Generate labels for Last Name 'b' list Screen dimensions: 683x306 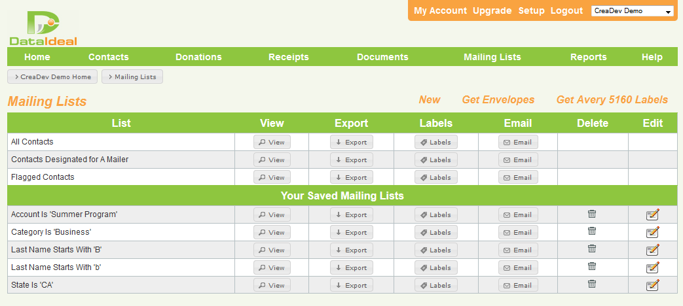click(436, 267)
